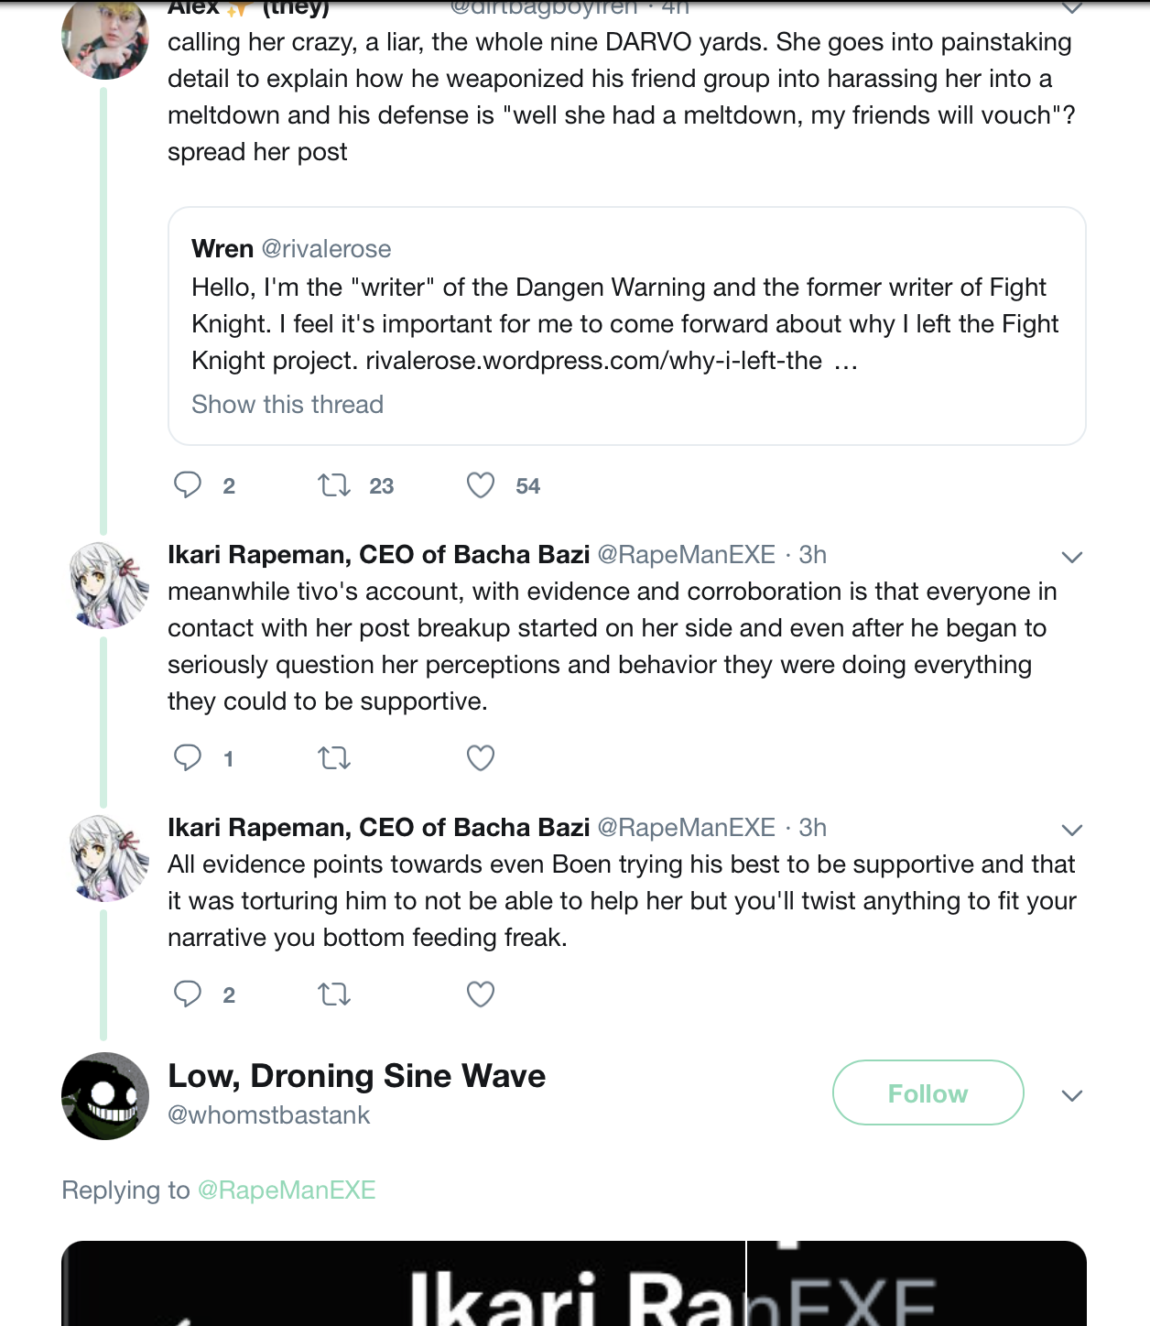Reply to Alex's tweet quoting Wren
This screenshot has width=1150, height=1326.
point(188,484)
